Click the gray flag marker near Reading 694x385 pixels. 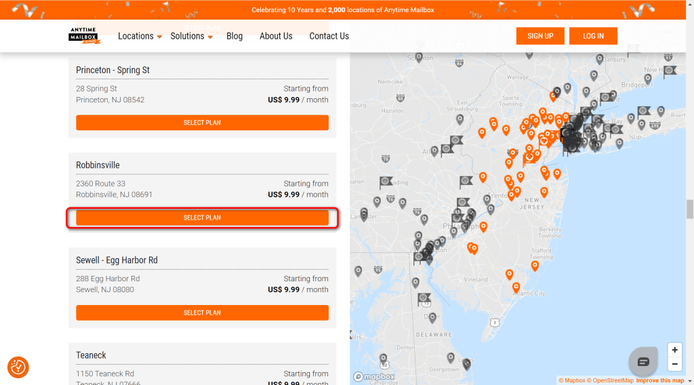coord(386,182)
